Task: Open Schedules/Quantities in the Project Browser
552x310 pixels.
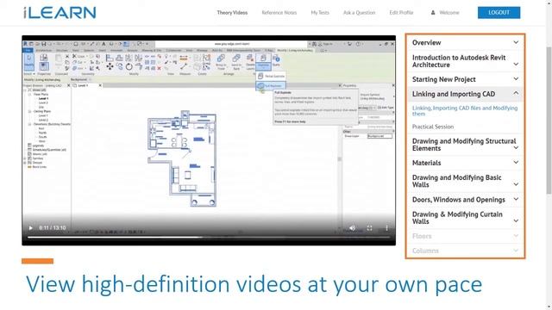Action: coord(49,150)
